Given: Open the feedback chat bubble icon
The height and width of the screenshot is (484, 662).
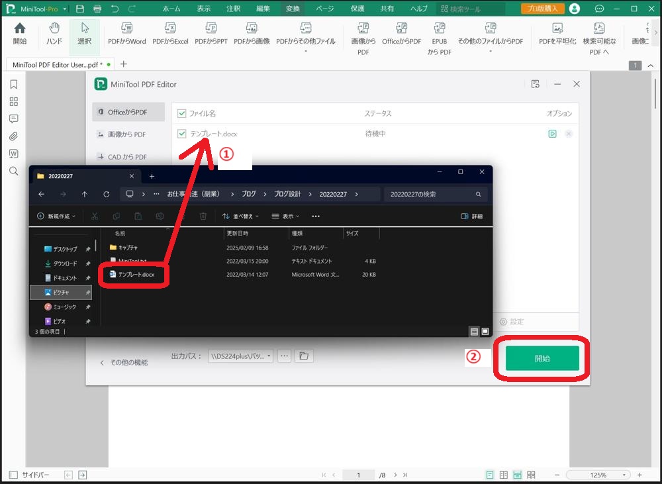Looking at the screenshot, I should (599, 9).
